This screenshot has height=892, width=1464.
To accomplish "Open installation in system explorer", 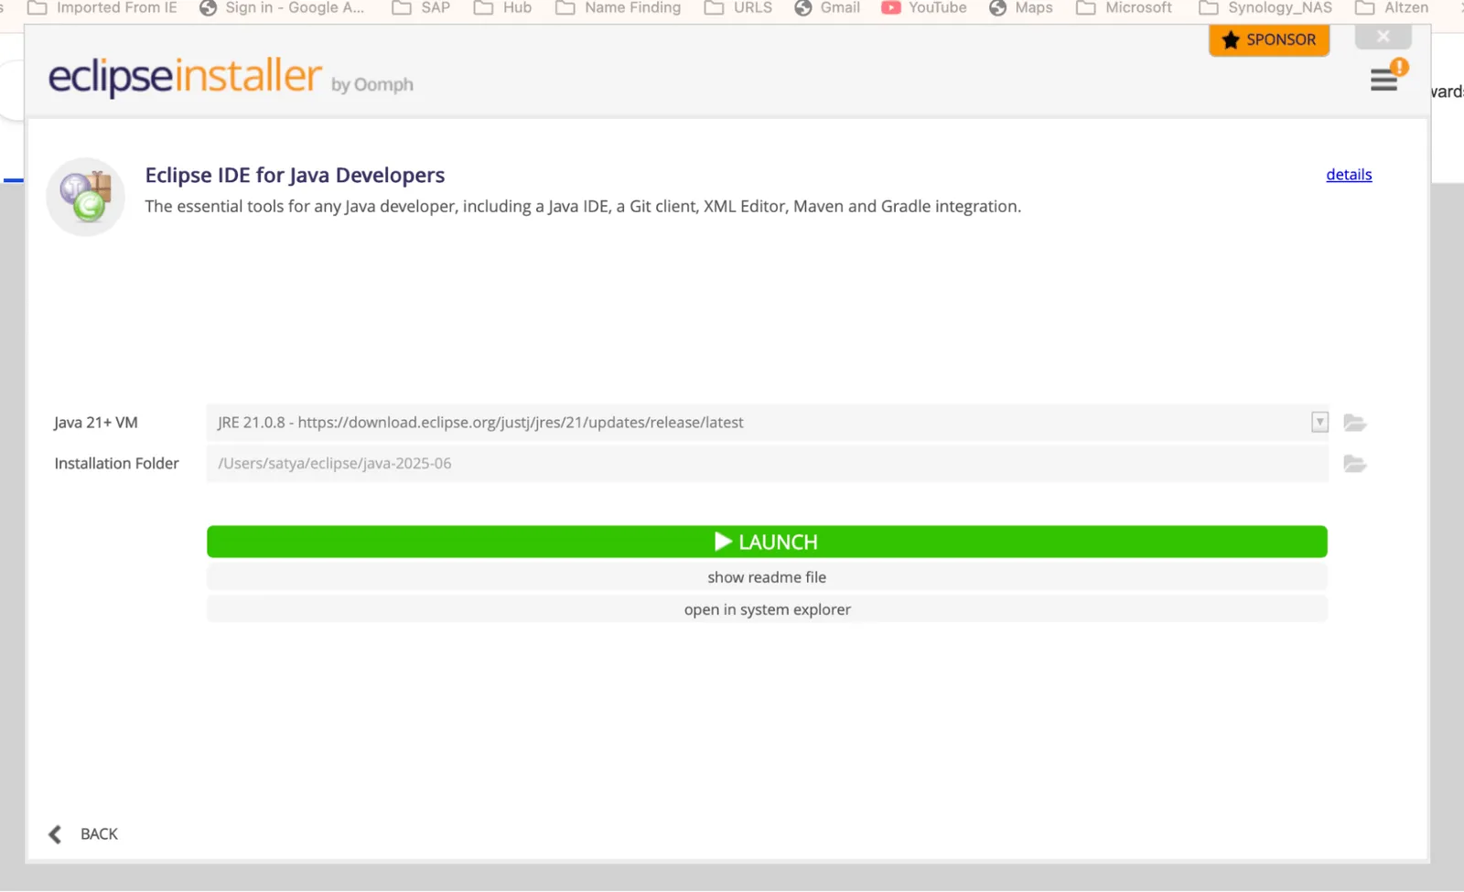I will click(x=767, y=609).
